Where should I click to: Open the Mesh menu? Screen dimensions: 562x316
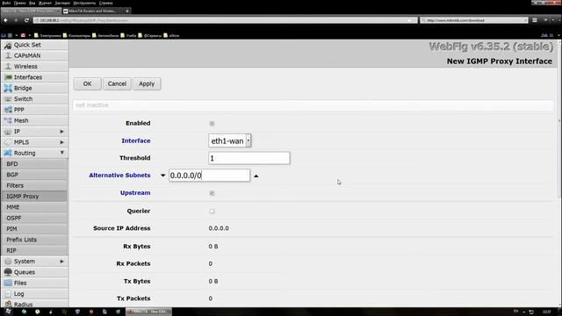[x=34, y=120]
